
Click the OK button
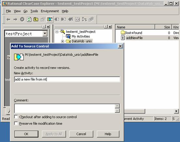pyautogui.click(x=26, y=134)
